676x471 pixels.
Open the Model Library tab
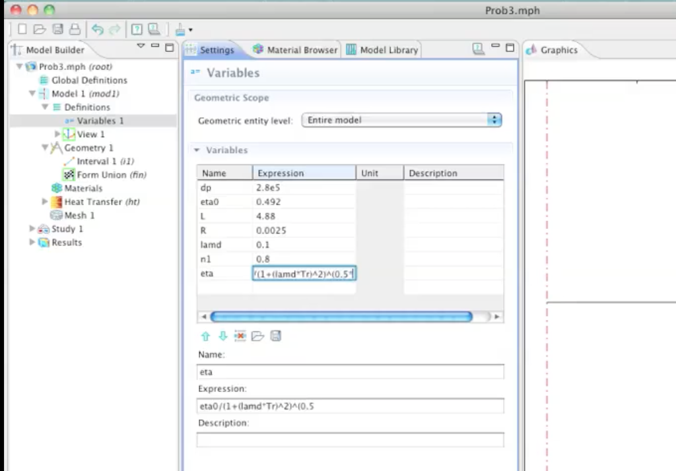[x=382, y=50]
